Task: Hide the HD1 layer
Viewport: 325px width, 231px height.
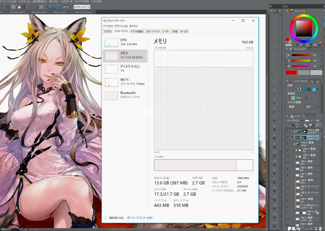Action: point(287,163)
